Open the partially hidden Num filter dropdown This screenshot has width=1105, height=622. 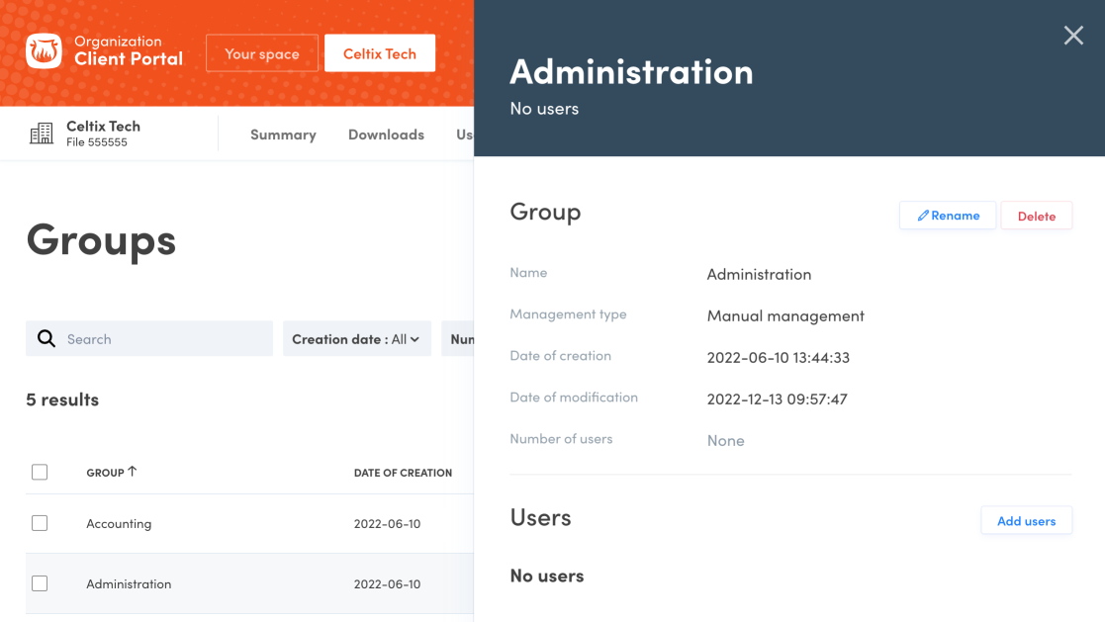tap(459, 339)
